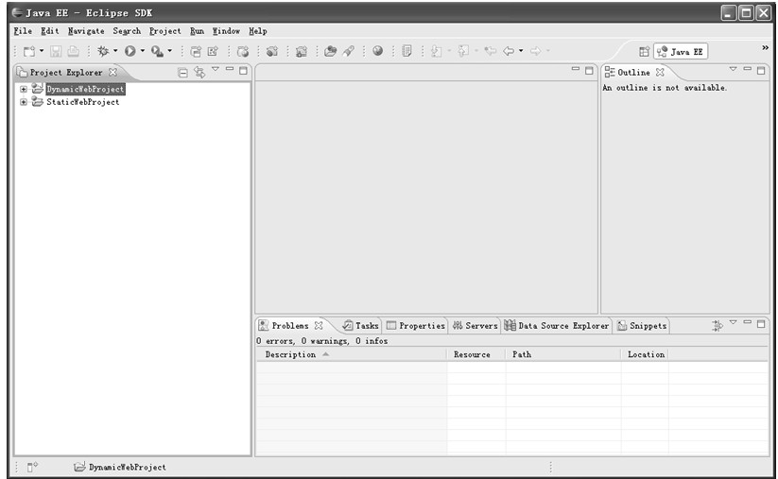
Task: Click the Print toolbar icon
Action: [x=73, y=51]
